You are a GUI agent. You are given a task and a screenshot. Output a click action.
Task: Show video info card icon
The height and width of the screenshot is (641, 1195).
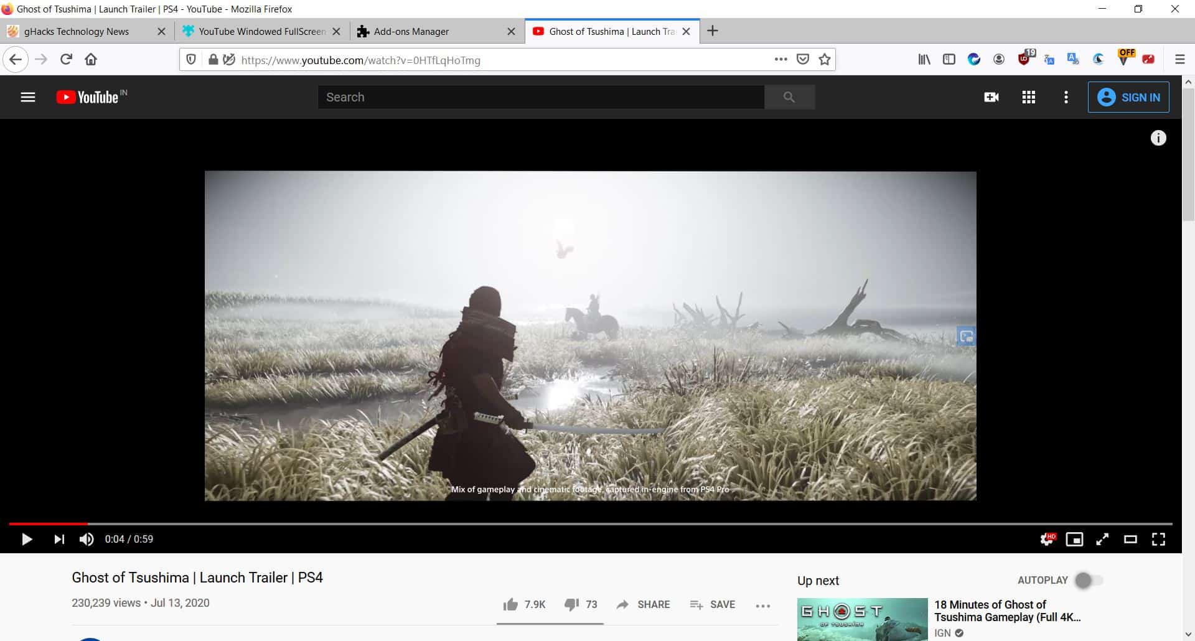tap(1158, 138)
